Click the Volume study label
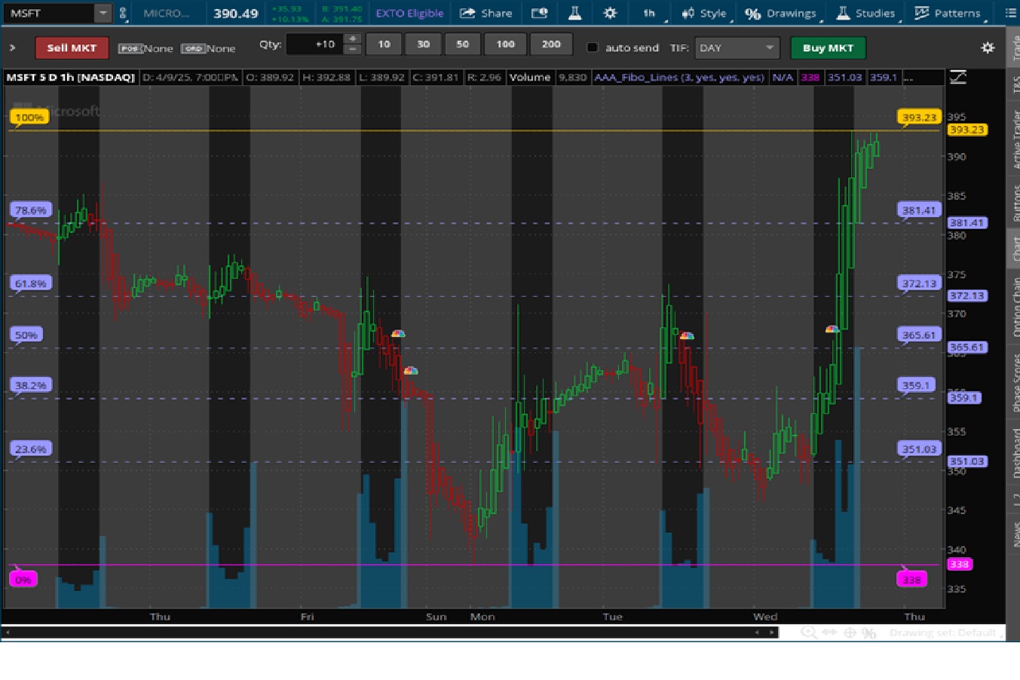Viewport: 1020px width, 680px height. pyautogui.click(x=530, y=77)
